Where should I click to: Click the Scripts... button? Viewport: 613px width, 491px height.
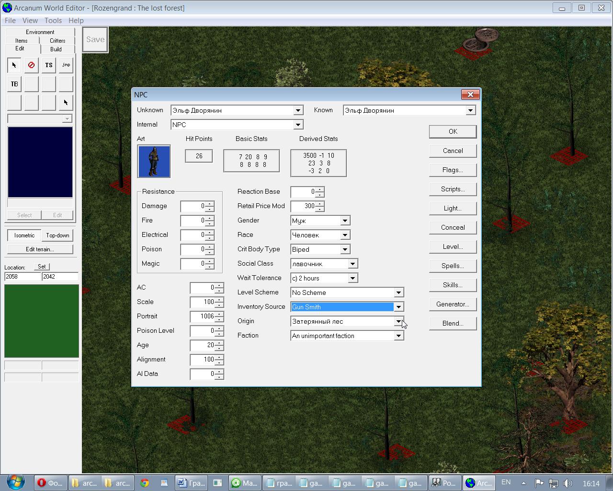453,189
